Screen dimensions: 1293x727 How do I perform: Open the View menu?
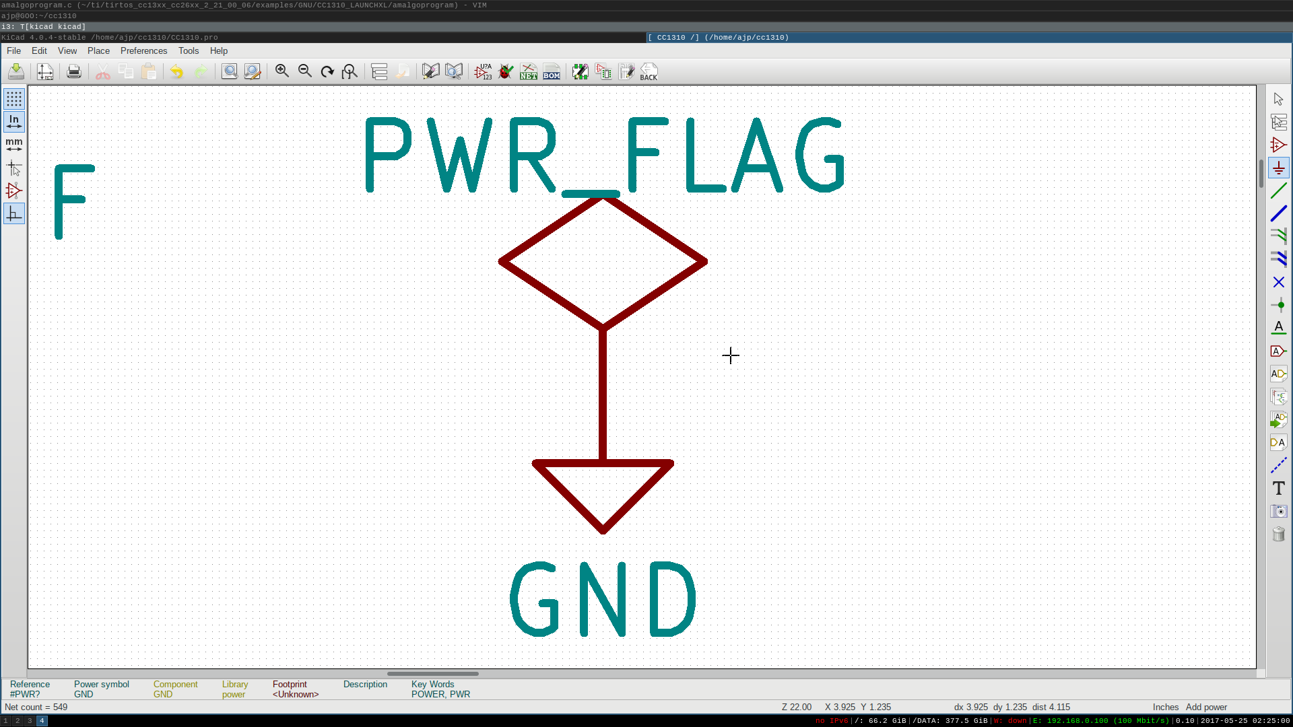(67, 50)
